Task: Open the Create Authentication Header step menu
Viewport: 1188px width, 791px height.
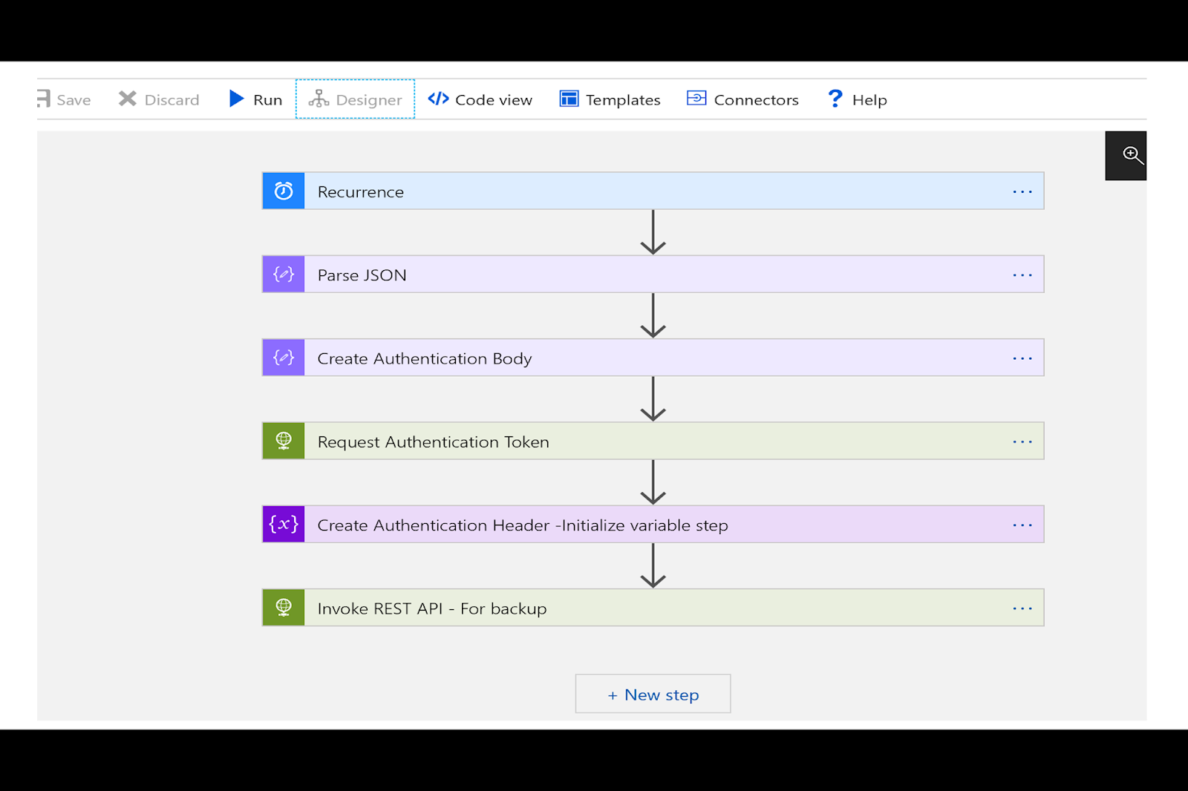Action: point(1022,525)
